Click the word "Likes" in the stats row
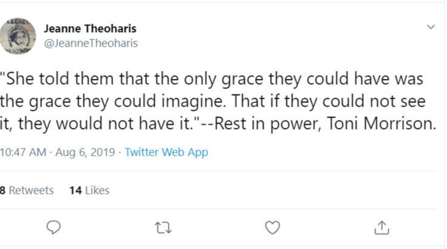447x249 pixels. (x=97, y=190)
